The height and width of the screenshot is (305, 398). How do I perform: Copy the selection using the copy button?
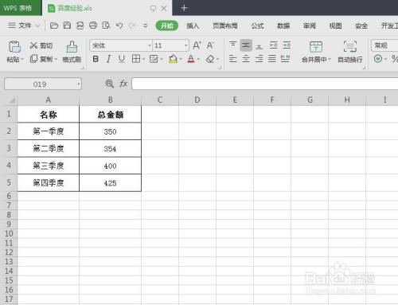click(x=42, y=59)
